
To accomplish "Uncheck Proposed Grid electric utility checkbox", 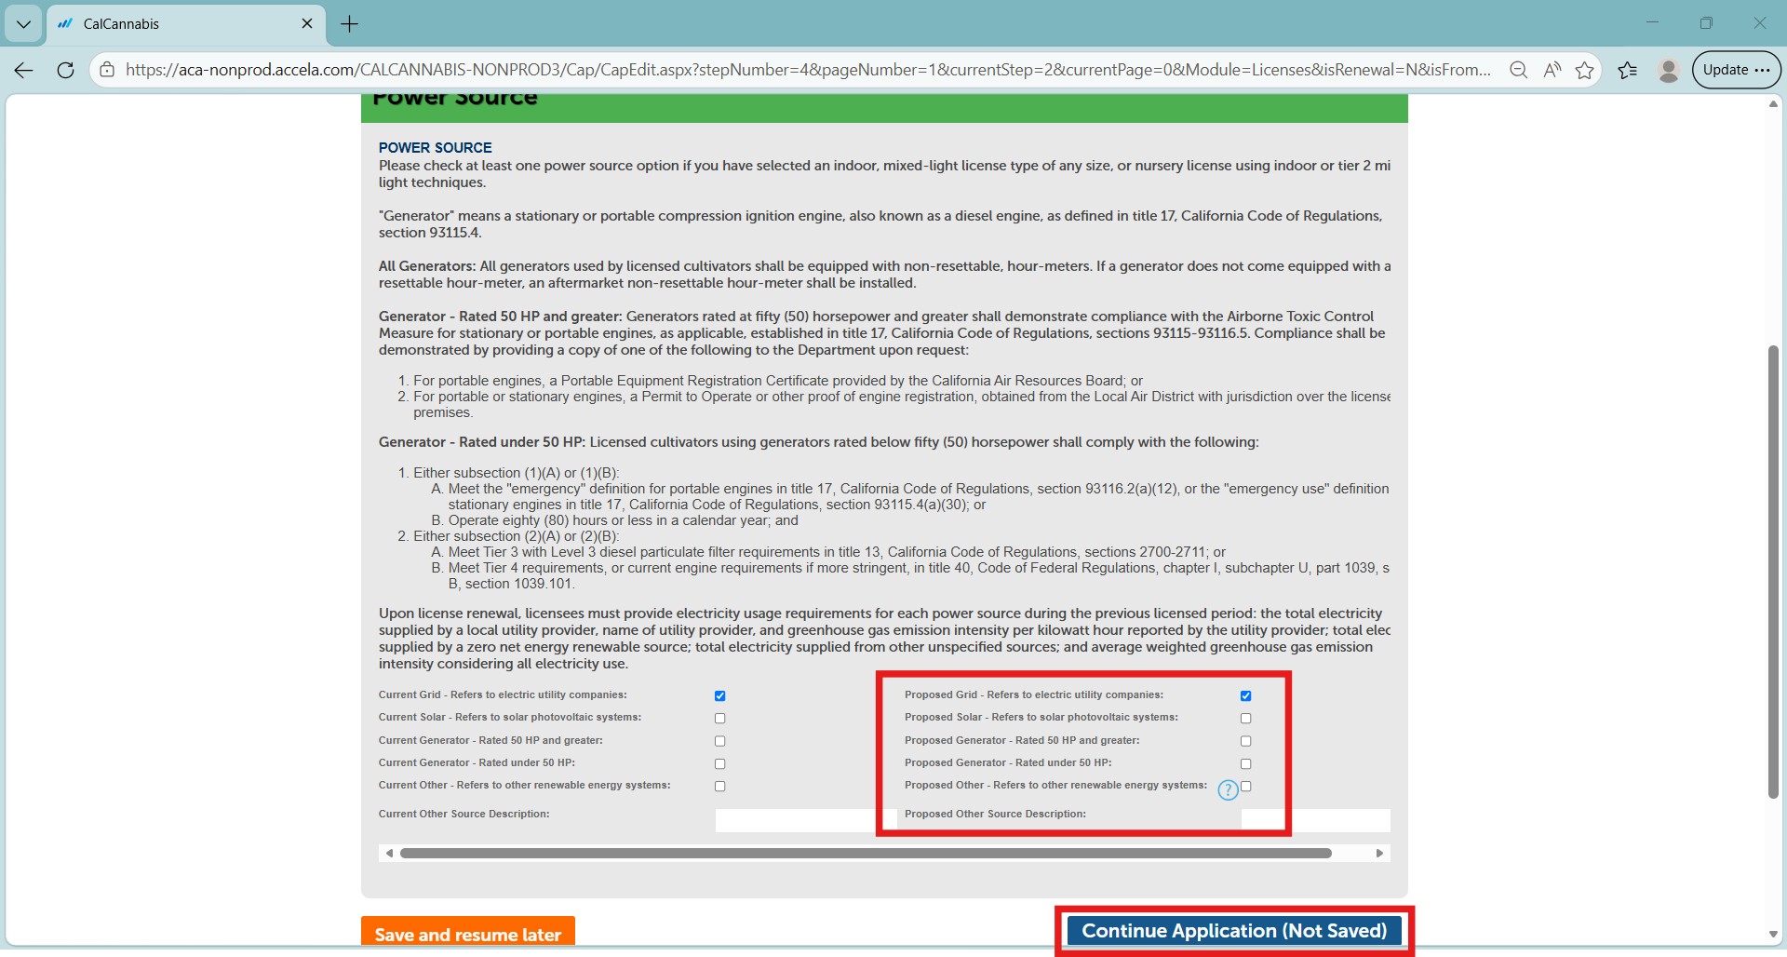I will 1246,696.
